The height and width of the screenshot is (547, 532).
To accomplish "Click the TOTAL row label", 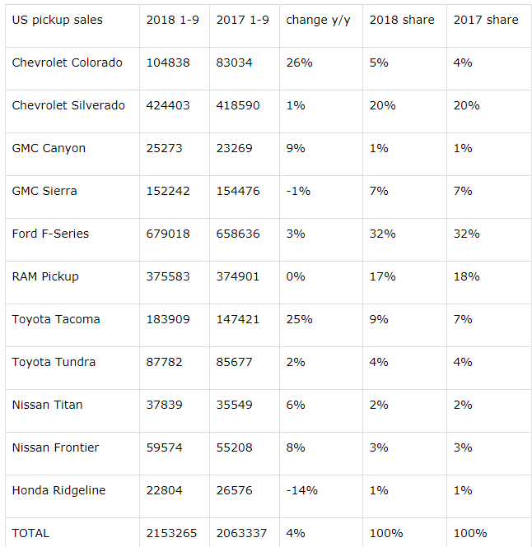I will pos(31,533).
